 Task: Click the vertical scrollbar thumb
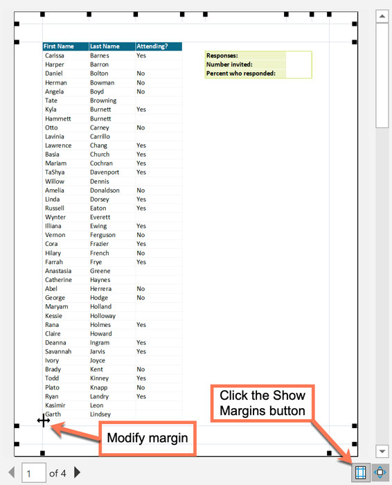coord(382,75)
